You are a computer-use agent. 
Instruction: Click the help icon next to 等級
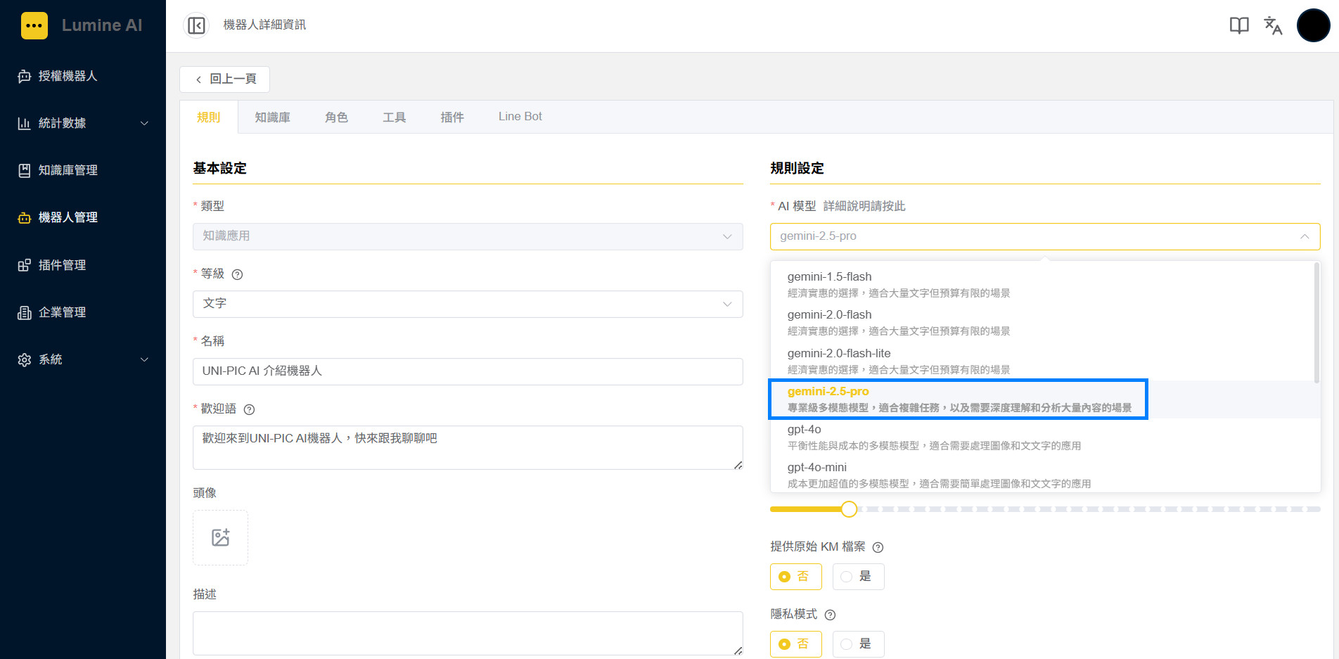pos(237,274)
